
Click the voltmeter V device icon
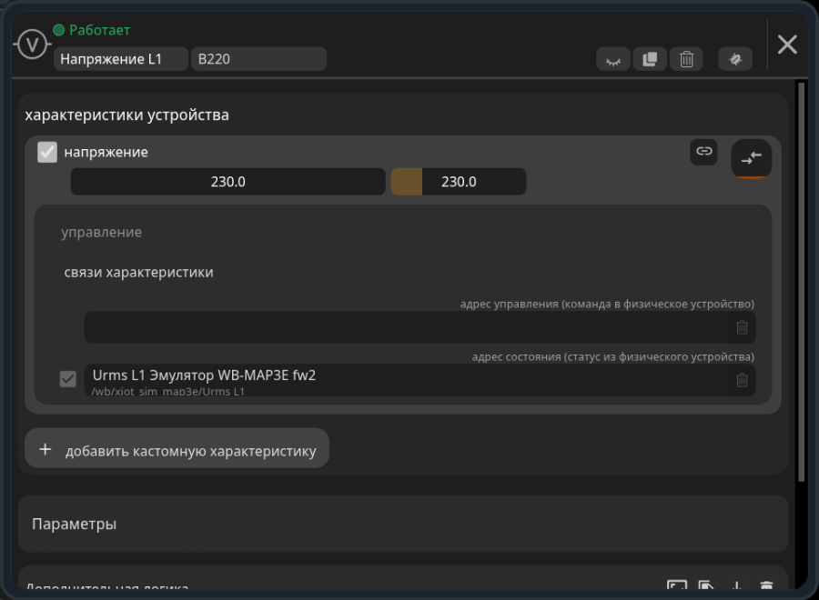point(33,45)
